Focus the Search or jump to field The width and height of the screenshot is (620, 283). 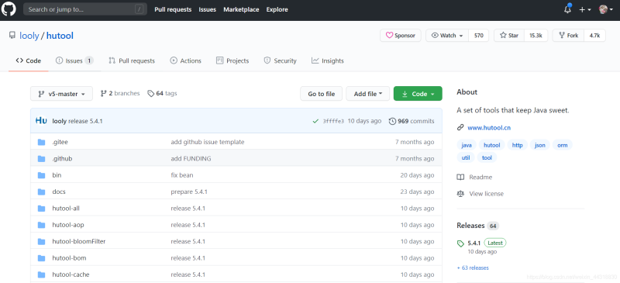[x=85, y=9]
